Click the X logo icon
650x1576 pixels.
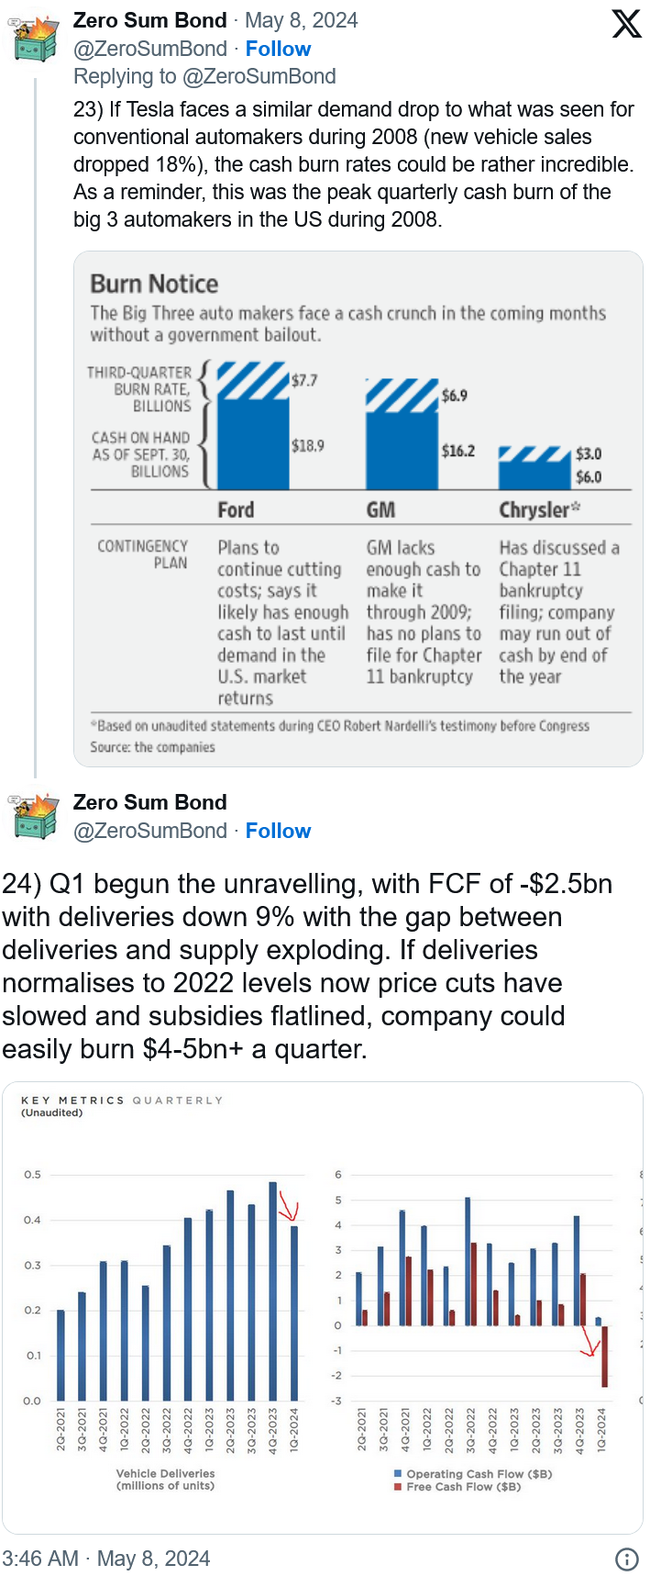coord(626,24)
